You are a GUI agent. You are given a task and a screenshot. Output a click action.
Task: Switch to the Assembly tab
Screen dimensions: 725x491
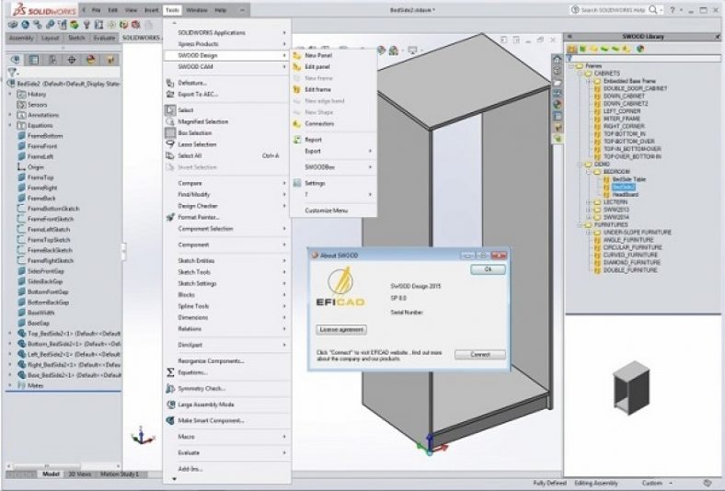point(21,38)
